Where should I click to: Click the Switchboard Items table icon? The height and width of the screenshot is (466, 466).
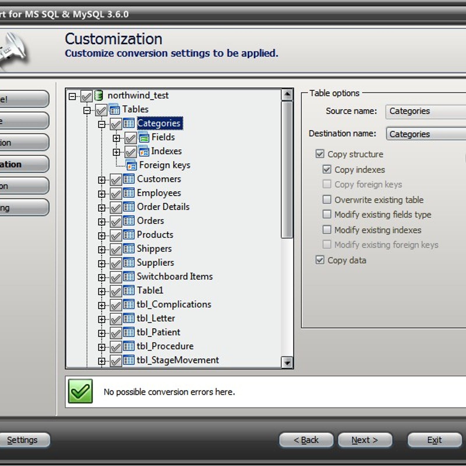tap(129, 276)
